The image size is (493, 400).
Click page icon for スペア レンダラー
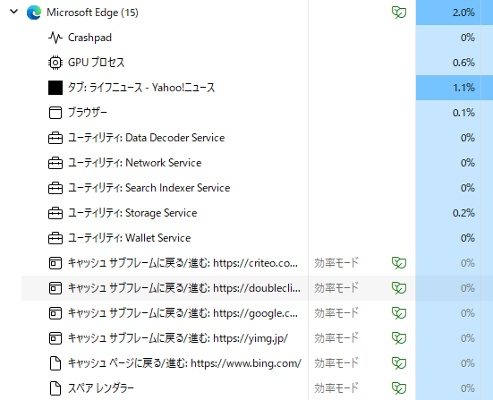pos(55,388)
